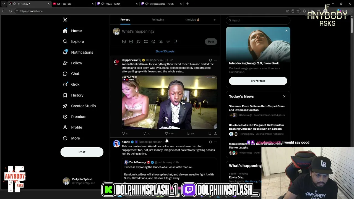The width and height of the screenshot is (354, 199).
Task: Open the More menu in the sidebar
Action: tap(71, 138)
